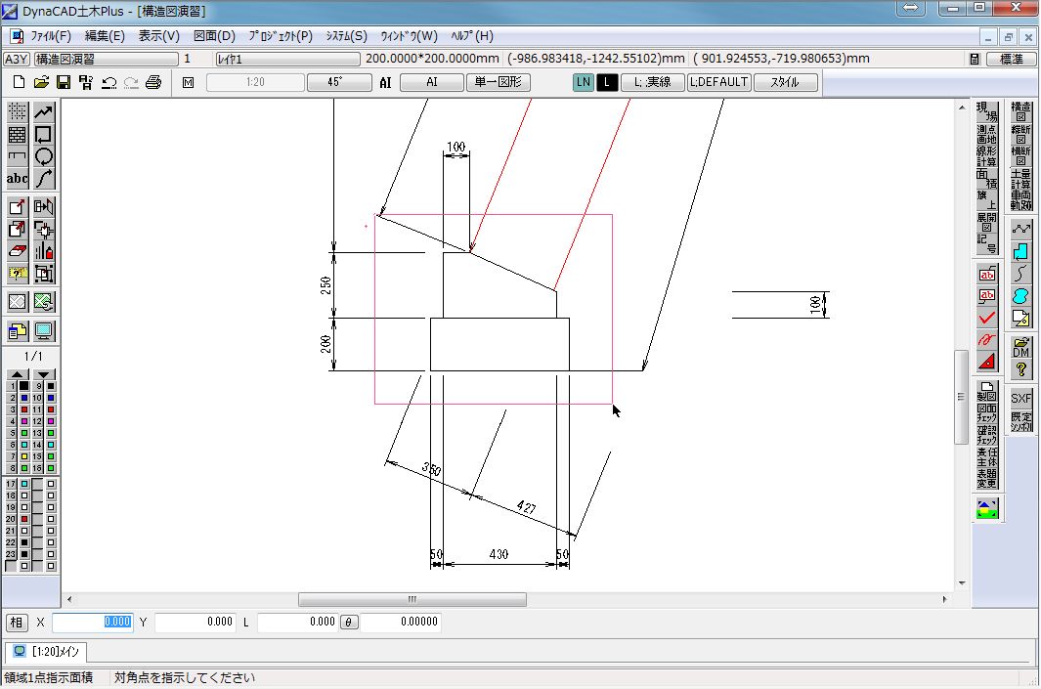This screenshot has height=689, width=1041.
Task: Select the mirror figure tool
Action: pos(44,207)
